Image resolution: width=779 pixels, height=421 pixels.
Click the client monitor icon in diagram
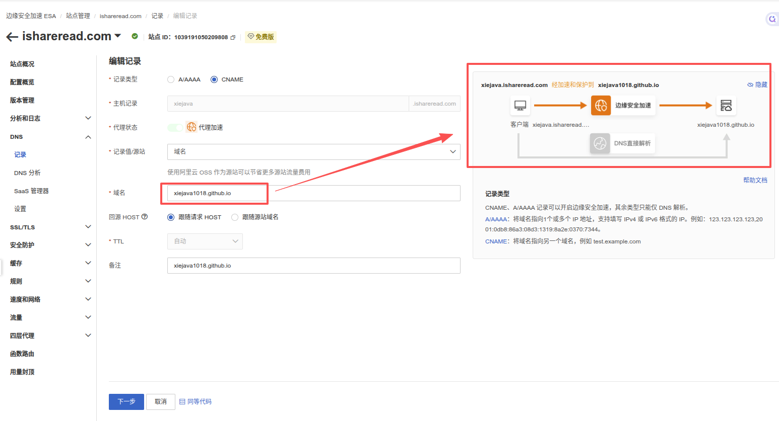point(520,106)
